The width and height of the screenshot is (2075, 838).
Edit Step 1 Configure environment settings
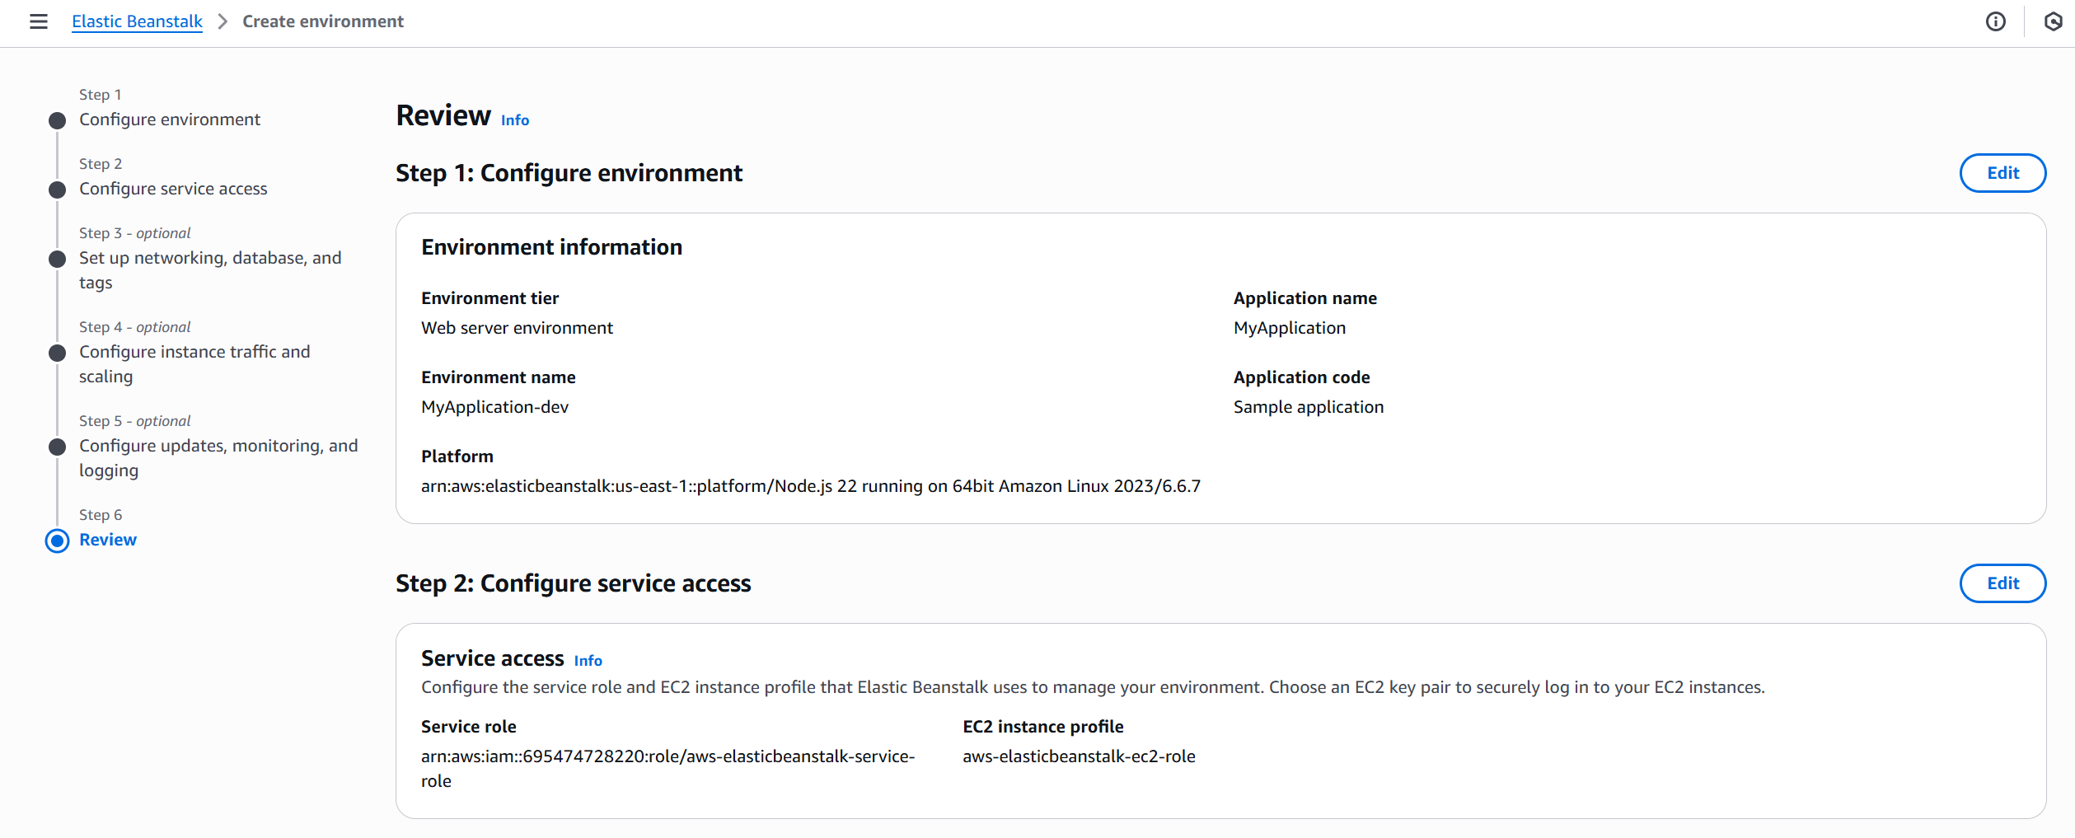pyautogui.click(x=2002, y=173)
